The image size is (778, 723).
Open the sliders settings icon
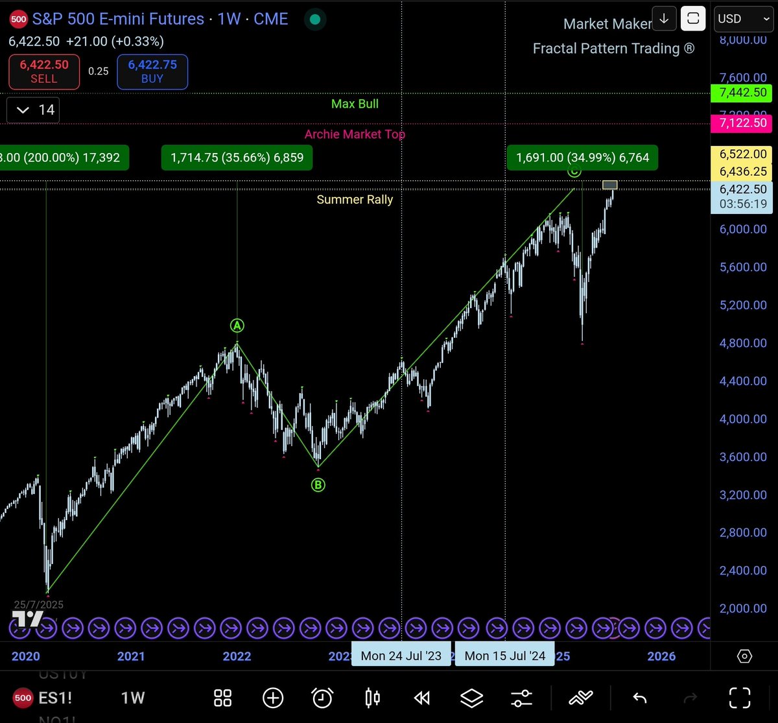click(521, 698)
